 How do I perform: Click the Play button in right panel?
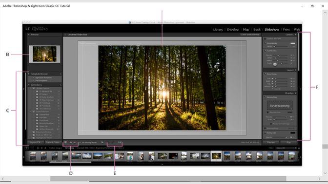pyautogui.click(x=288, y=142)
